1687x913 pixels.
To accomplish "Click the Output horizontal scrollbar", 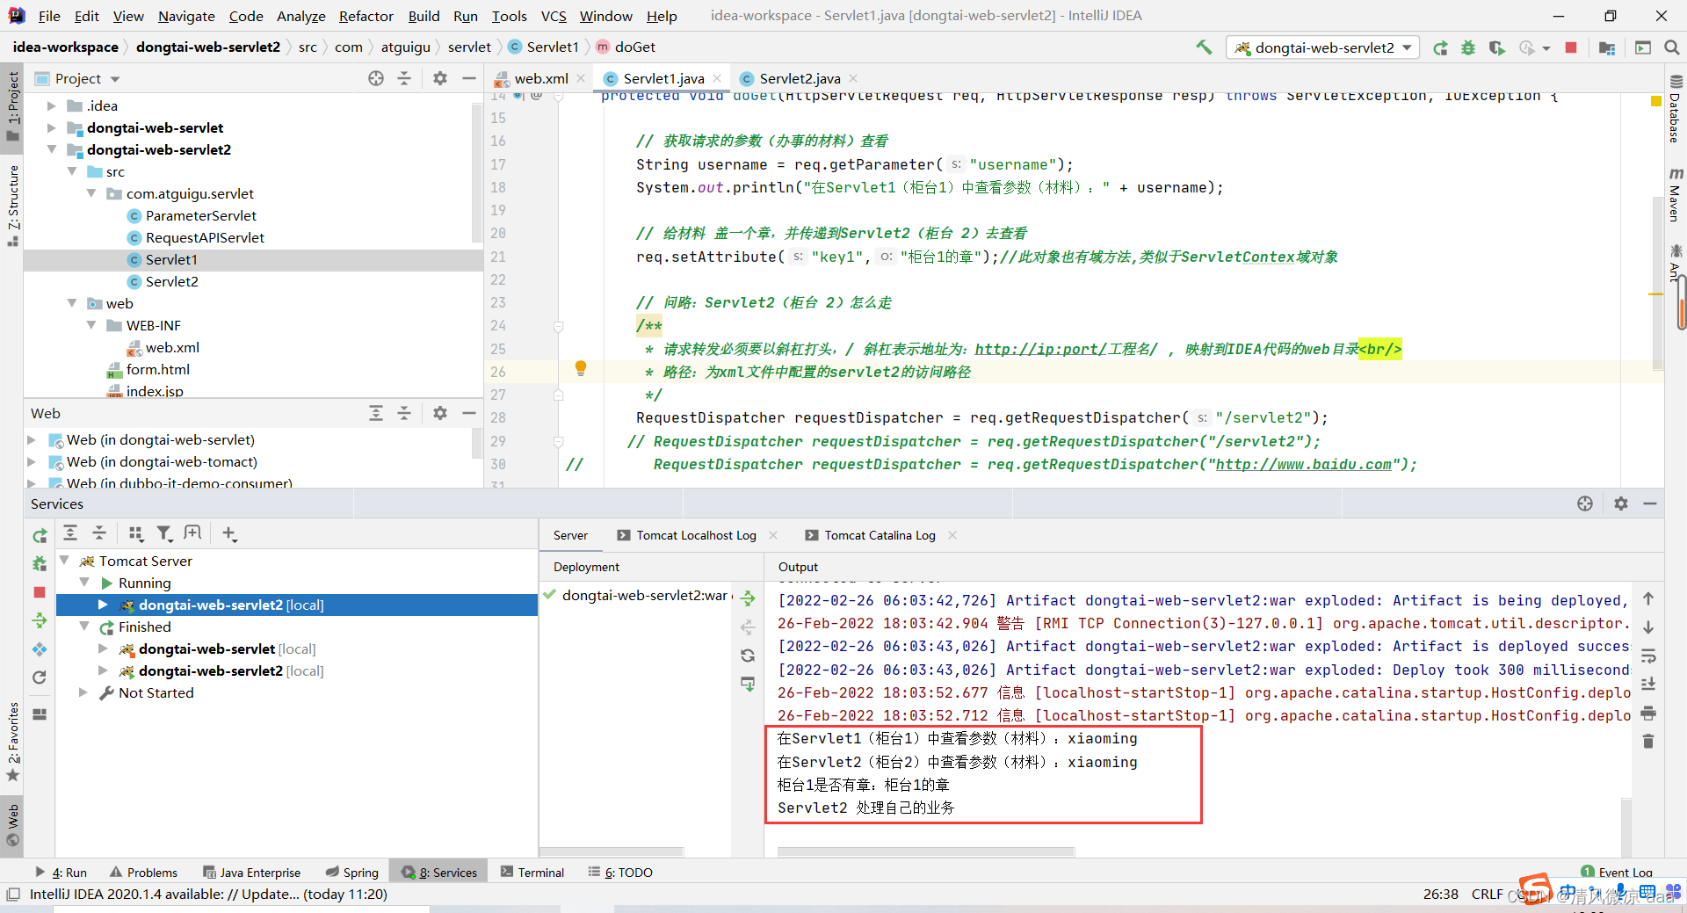I will coord(926,851).
